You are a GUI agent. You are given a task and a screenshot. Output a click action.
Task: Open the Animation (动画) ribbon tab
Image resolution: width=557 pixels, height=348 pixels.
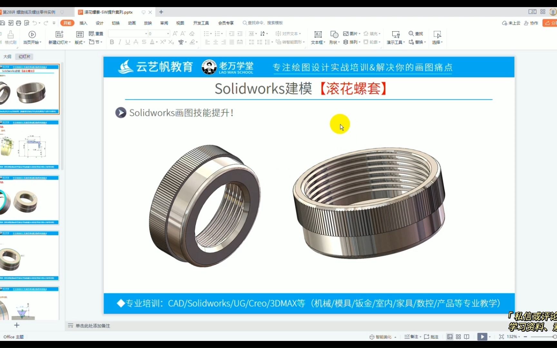132,23
